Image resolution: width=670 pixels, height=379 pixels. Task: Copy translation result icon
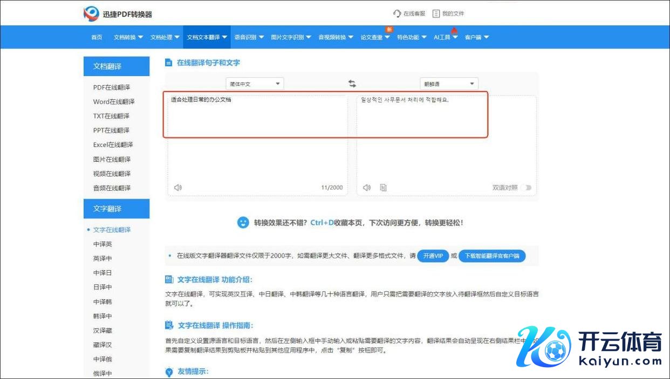(x=383, y=188)
